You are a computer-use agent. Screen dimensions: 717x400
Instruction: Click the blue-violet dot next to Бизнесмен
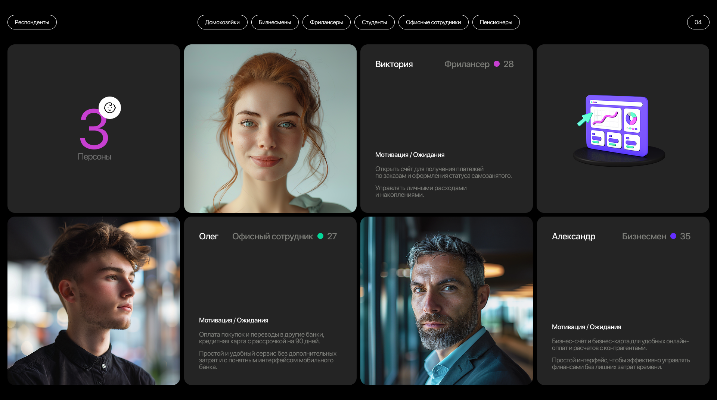click(x=673, y=236)
